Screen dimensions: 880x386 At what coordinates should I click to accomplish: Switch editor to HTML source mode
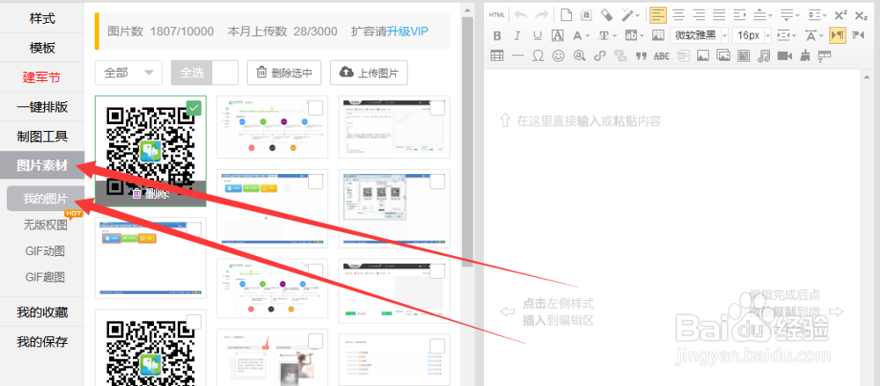pos(496,15)
